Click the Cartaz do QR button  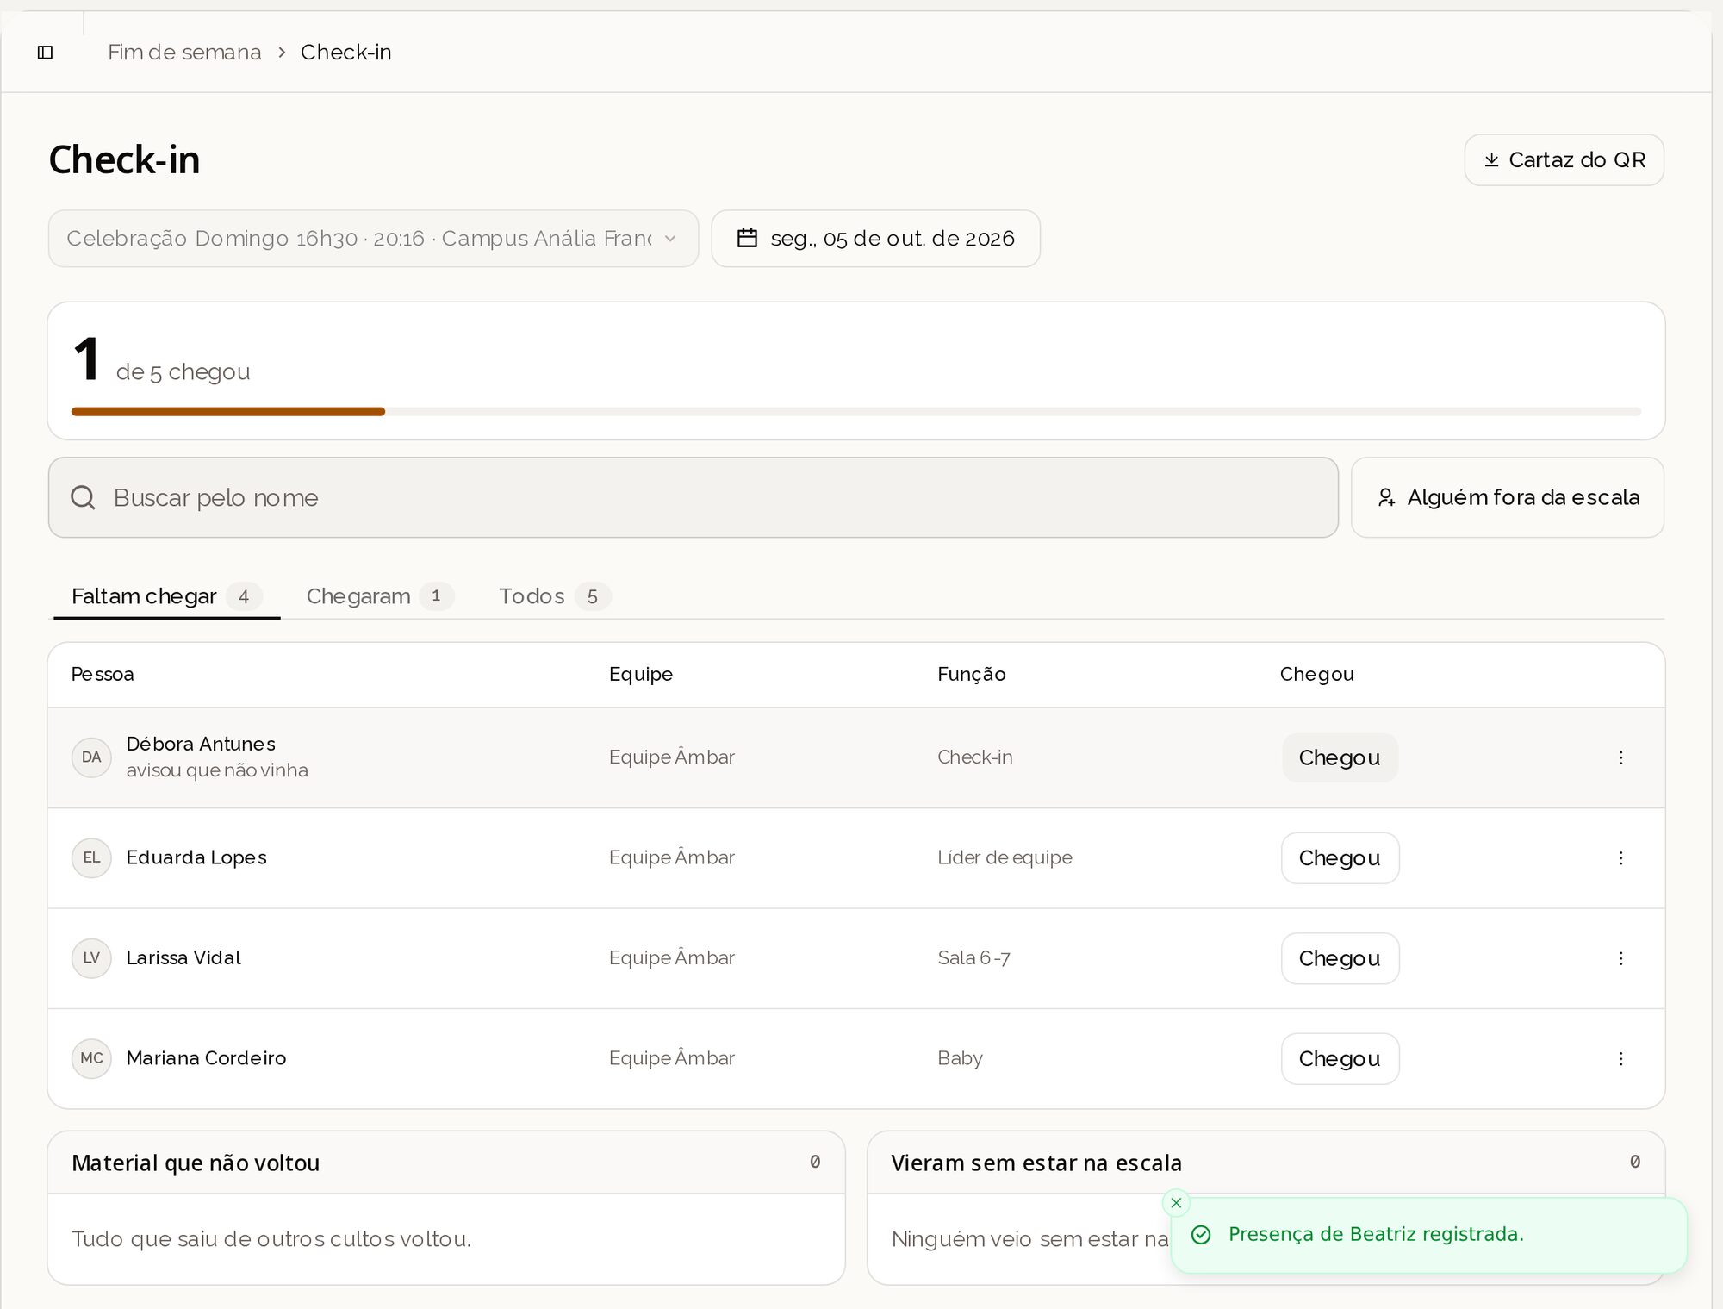(x=1564, y=160)
